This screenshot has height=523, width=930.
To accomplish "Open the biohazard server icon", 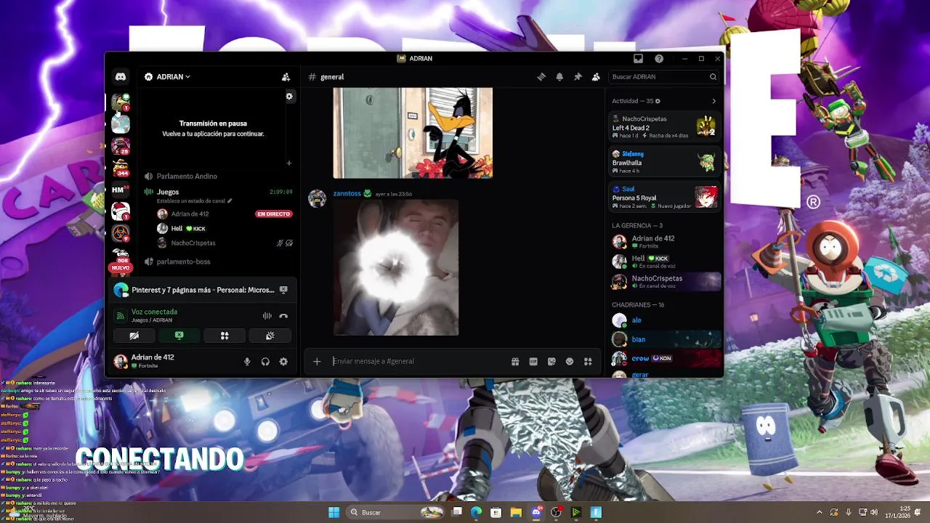I will pyautogui.click(x=121, y=233).
